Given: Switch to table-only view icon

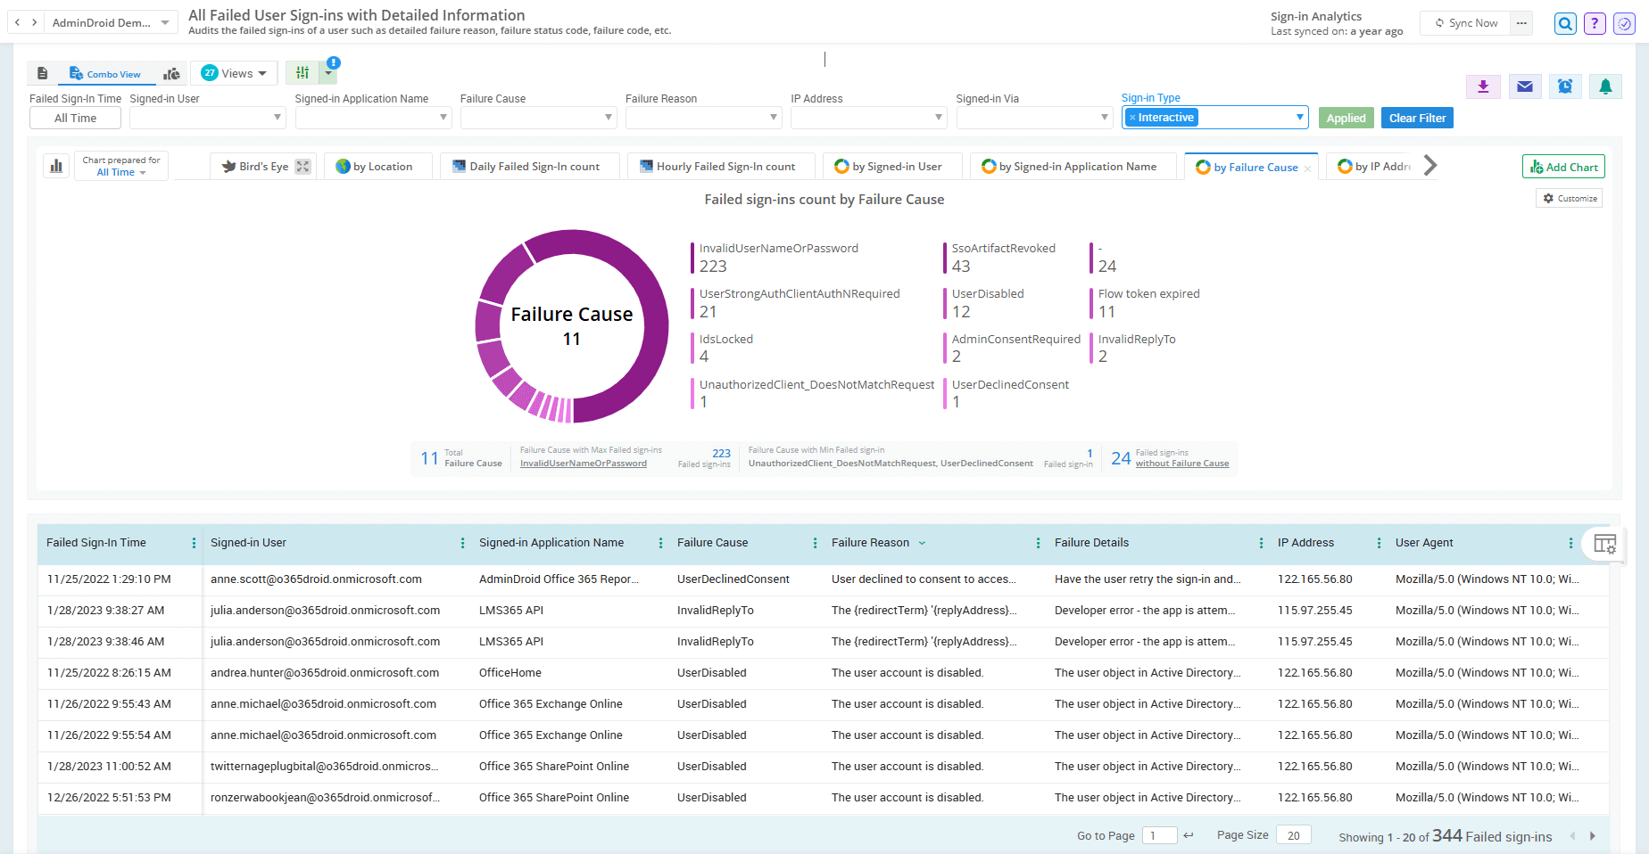Looking at the screenshot, I should pyautogui.click(x=43, y=73).
